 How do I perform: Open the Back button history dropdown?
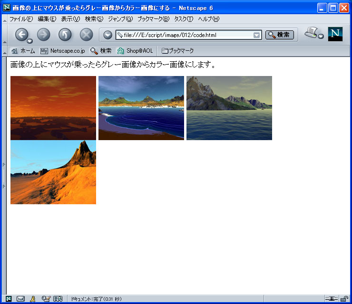[30, 41]
